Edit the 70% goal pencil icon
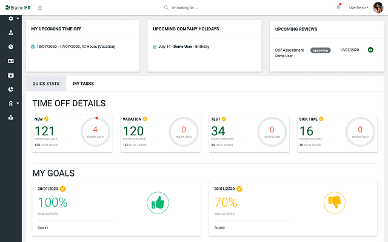Image resolution: width=388 pixels, height=242 pixels. pyautogui.click(x=239, y=189)
